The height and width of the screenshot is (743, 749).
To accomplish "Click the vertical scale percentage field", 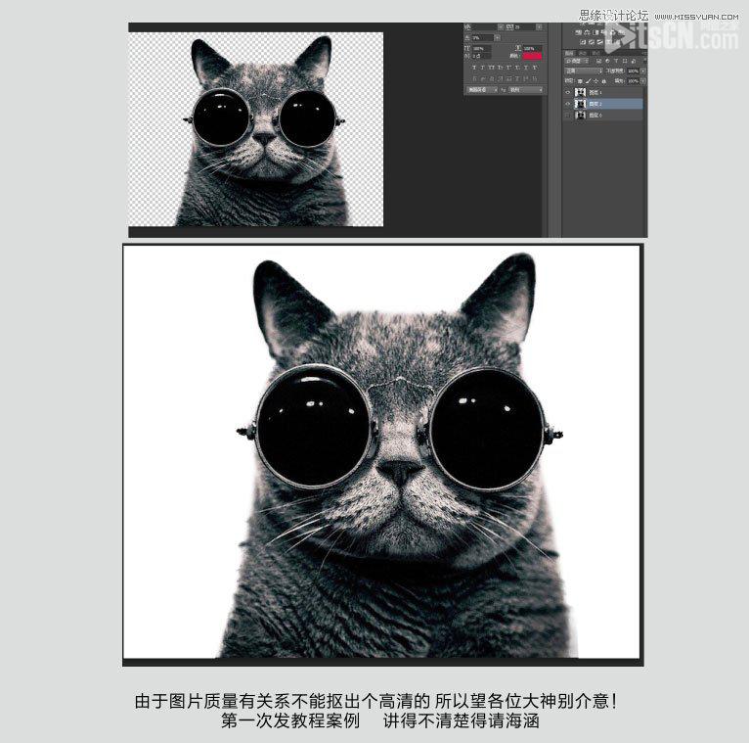I will pos(481,48).
